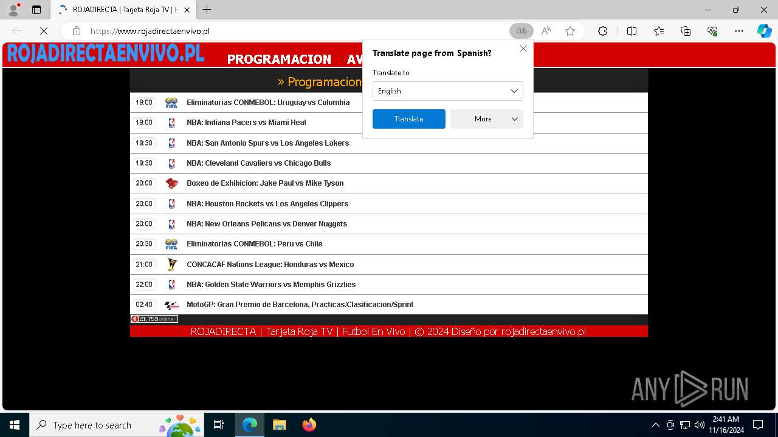Image resolution: width=778 pixels, height=437 pixels.
Task: Stop loading the page
Action: [x=43, y=31]
